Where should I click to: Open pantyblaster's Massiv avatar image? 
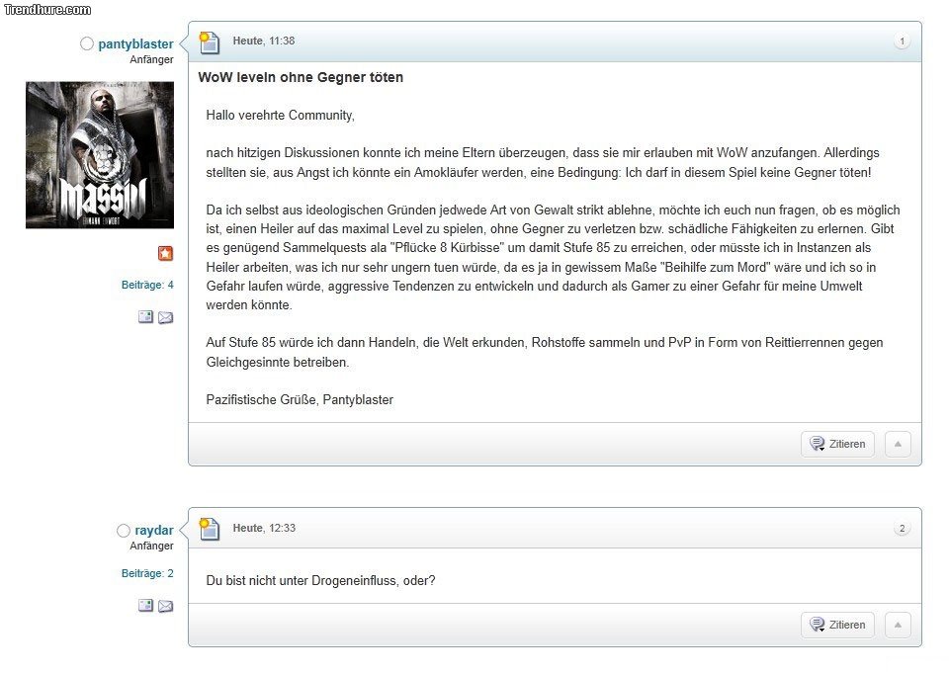[100, 155]
